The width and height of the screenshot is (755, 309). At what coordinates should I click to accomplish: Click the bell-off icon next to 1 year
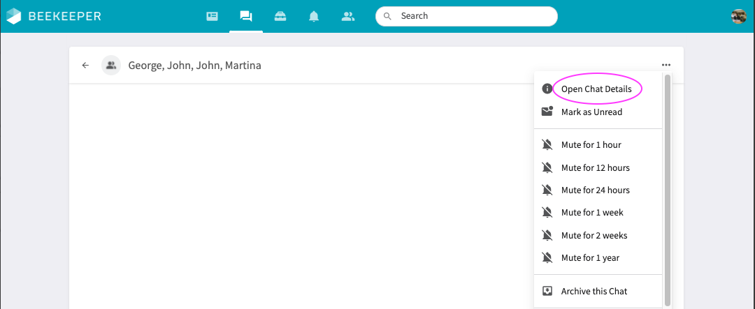(547, 258)
